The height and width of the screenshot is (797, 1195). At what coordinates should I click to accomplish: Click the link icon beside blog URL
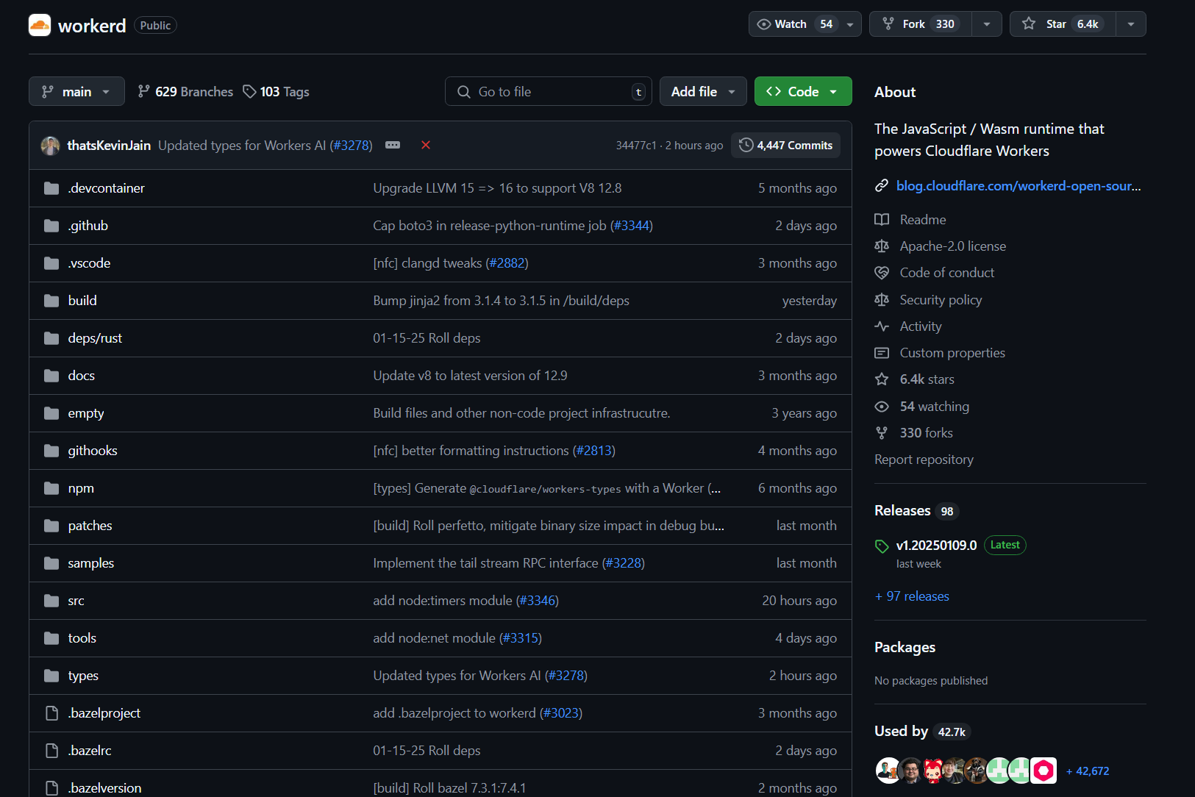click(881, 186)
